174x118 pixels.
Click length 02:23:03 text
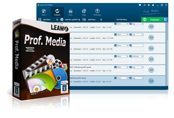tap(96, 82)
